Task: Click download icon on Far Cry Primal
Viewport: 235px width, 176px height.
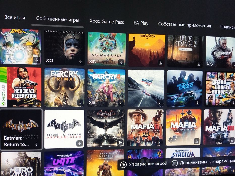Action: pyautogui.click(x=80, y=103)
